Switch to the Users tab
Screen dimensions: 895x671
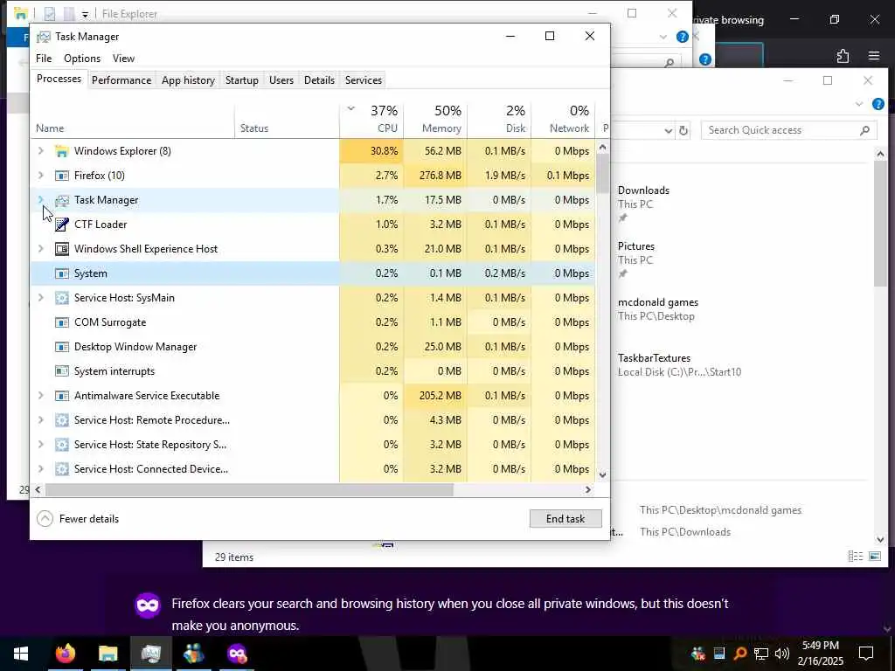click(x=281, y=80)
